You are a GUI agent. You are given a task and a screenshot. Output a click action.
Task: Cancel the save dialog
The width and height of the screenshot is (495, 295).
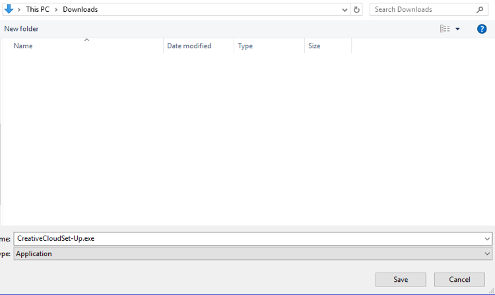[459, 279]
